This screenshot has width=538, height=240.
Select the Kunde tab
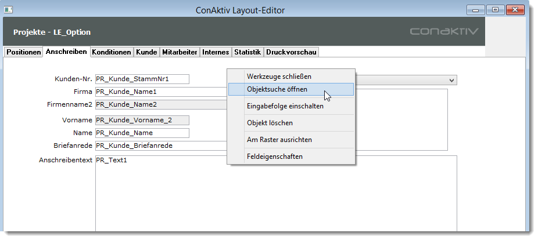click(x=146, y=52)
